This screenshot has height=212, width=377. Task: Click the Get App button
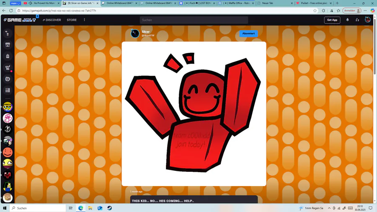coord(332,20)
